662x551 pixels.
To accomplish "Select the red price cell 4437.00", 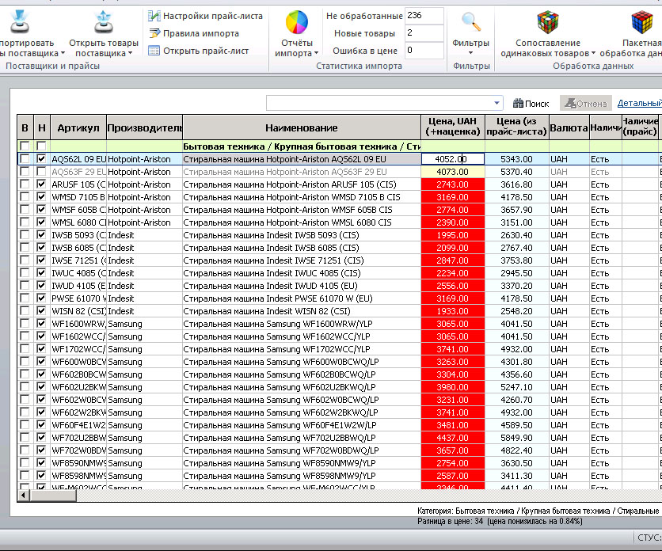I will tap(453, 438).
